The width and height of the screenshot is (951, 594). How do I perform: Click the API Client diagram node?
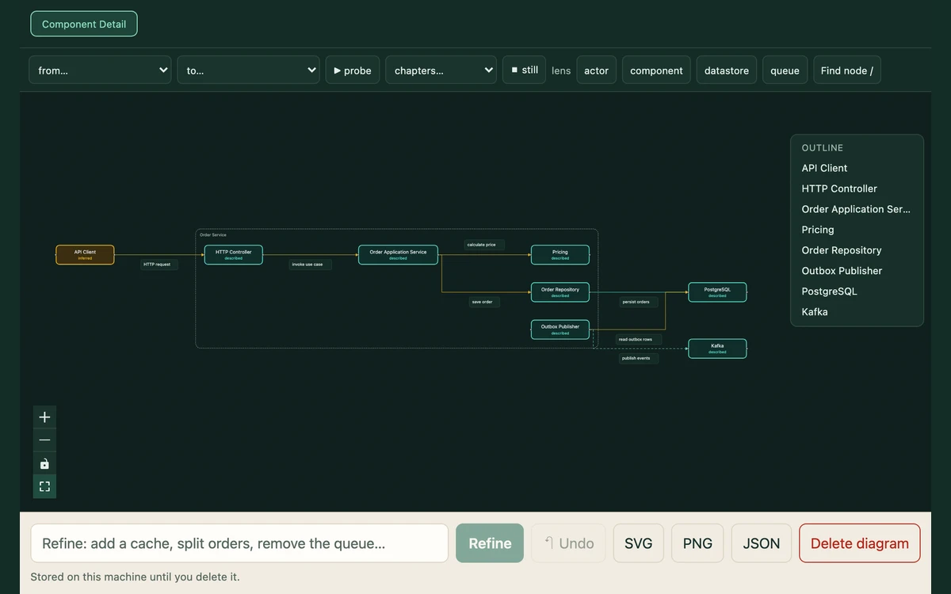[x=85, y=255]
